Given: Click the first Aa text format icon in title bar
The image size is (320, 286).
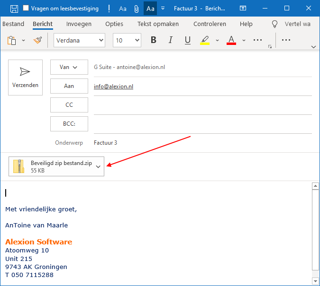Looking at the screenshot, I should [x=123, y=9].
